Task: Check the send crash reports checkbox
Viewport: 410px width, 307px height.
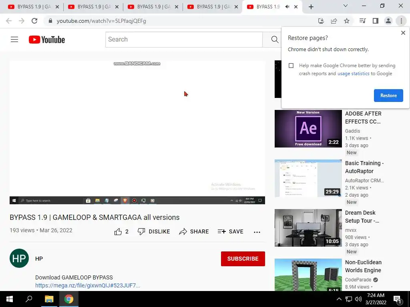Action: click(291, 66)
